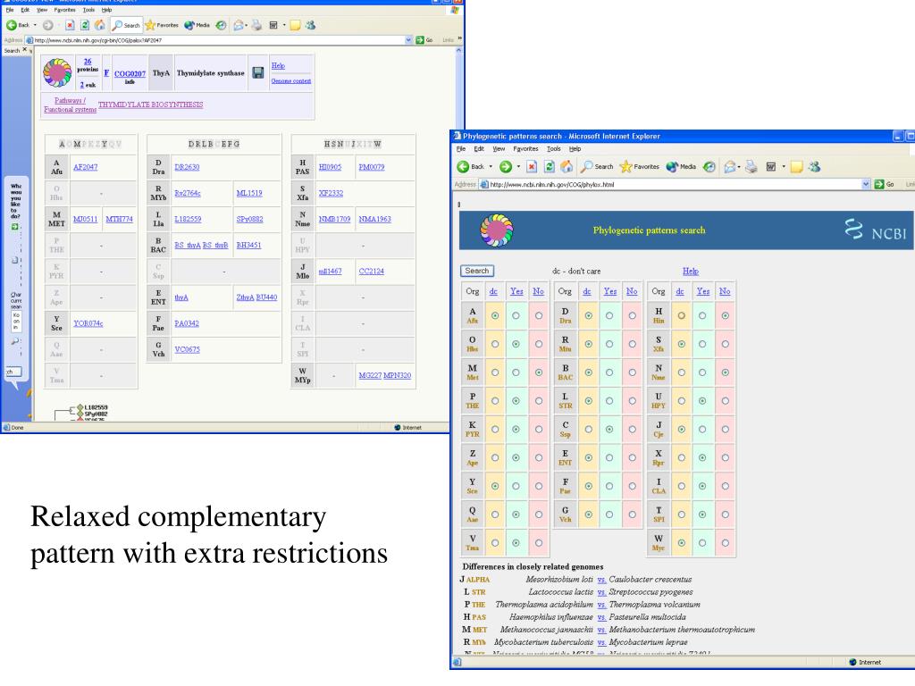This screenshot has width=915, height=686.
Task: Click Go button in Phylogenetic patterns window
Action: [x=885, y=184]
